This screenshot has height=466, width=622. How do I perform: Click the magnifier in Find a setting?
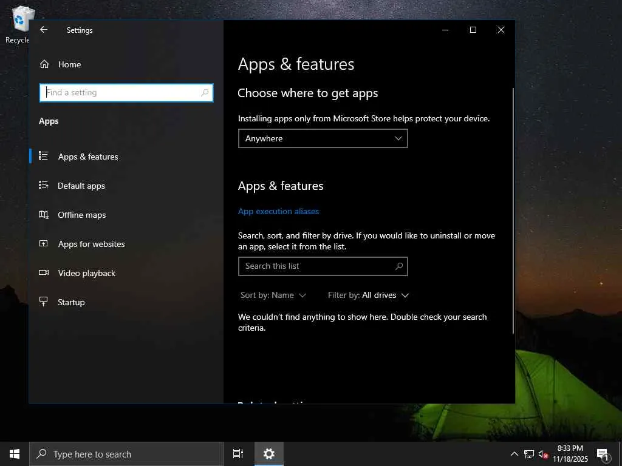coord(205,93)
